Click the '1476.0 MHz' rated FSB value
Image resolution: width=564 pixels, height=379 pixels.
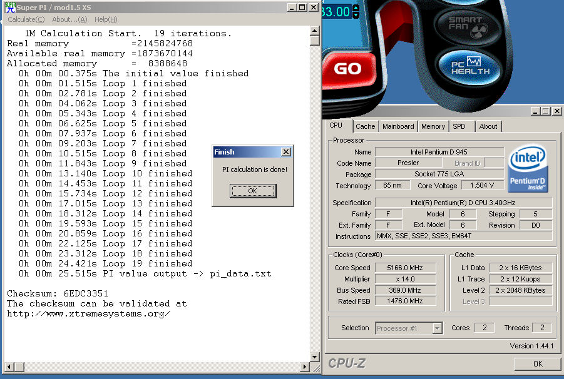pos(405,301)
